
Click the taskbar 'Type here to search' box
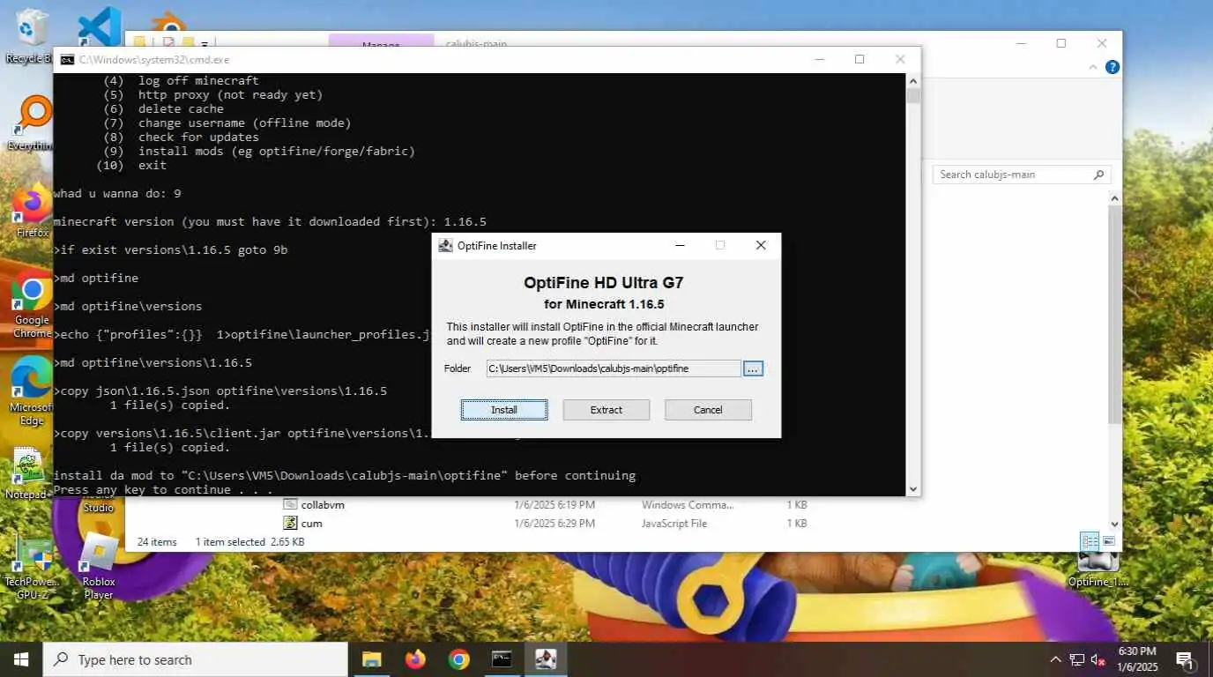(195, 659)
